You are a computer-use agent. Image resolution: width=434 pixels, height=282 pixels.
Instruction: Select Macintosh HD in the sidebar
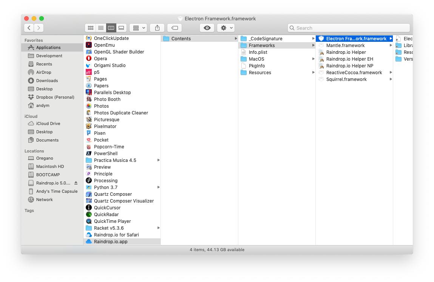[52, 166]
